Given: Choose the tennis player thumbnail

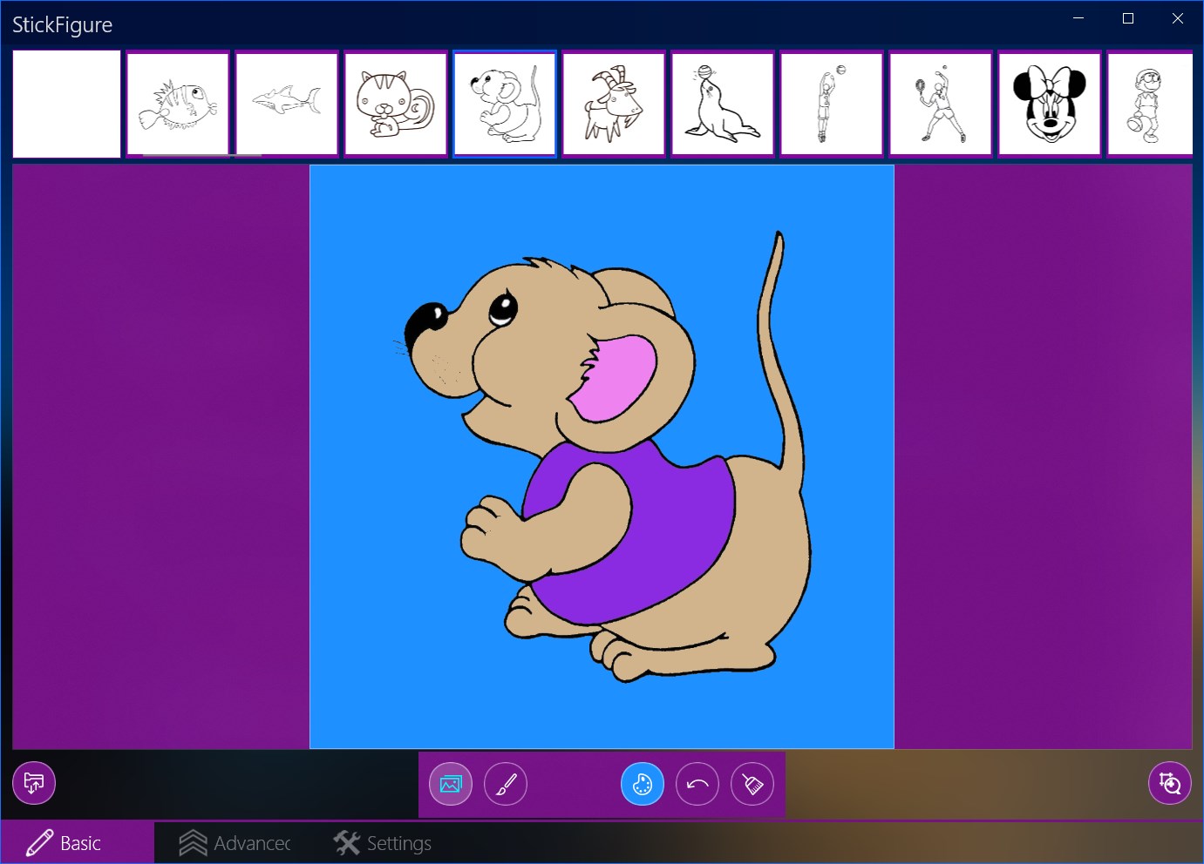Looking at the screenshot, I should pyautogui.click(x=941, y=104).
